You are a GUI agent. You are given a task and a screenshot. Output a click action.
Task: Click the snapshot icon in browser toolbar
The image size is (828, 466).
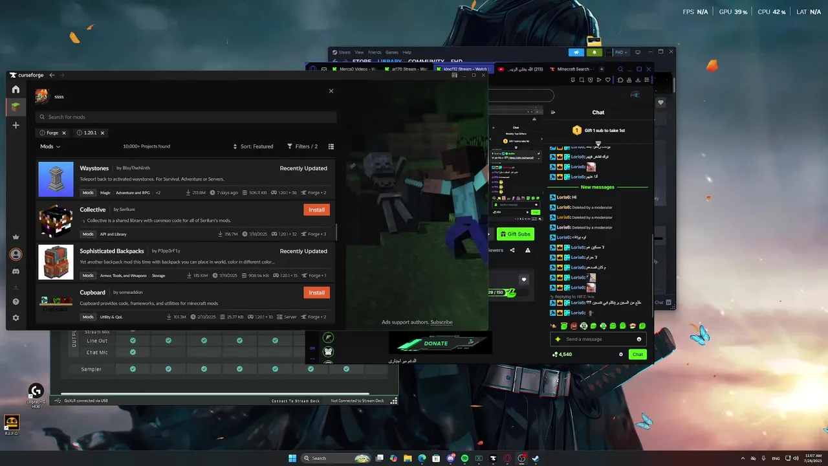pos(580,80)
